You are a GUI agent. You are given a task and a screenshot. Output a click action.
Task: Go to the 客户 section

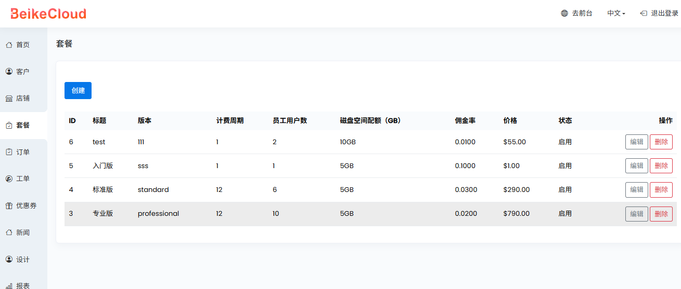pos(23,72)
